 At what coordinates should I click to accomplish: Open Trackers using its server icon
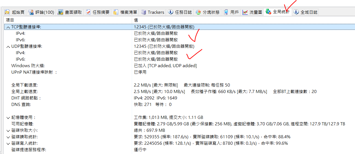coord(143,12)
